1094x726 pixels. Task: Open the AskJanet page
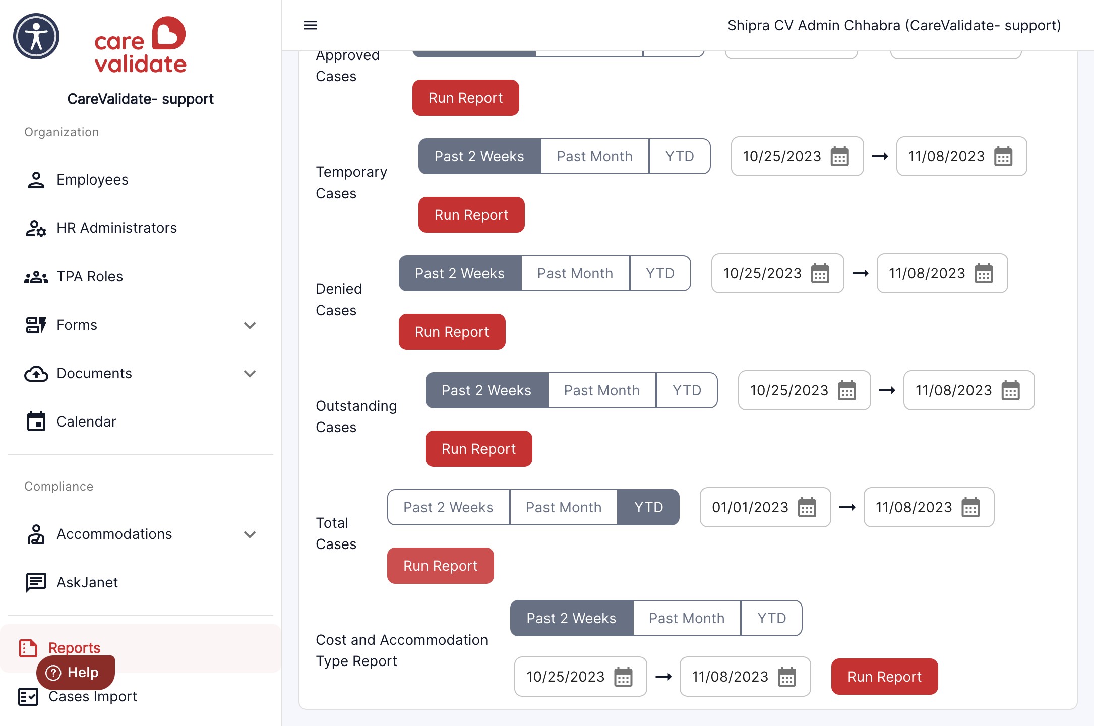87,582
